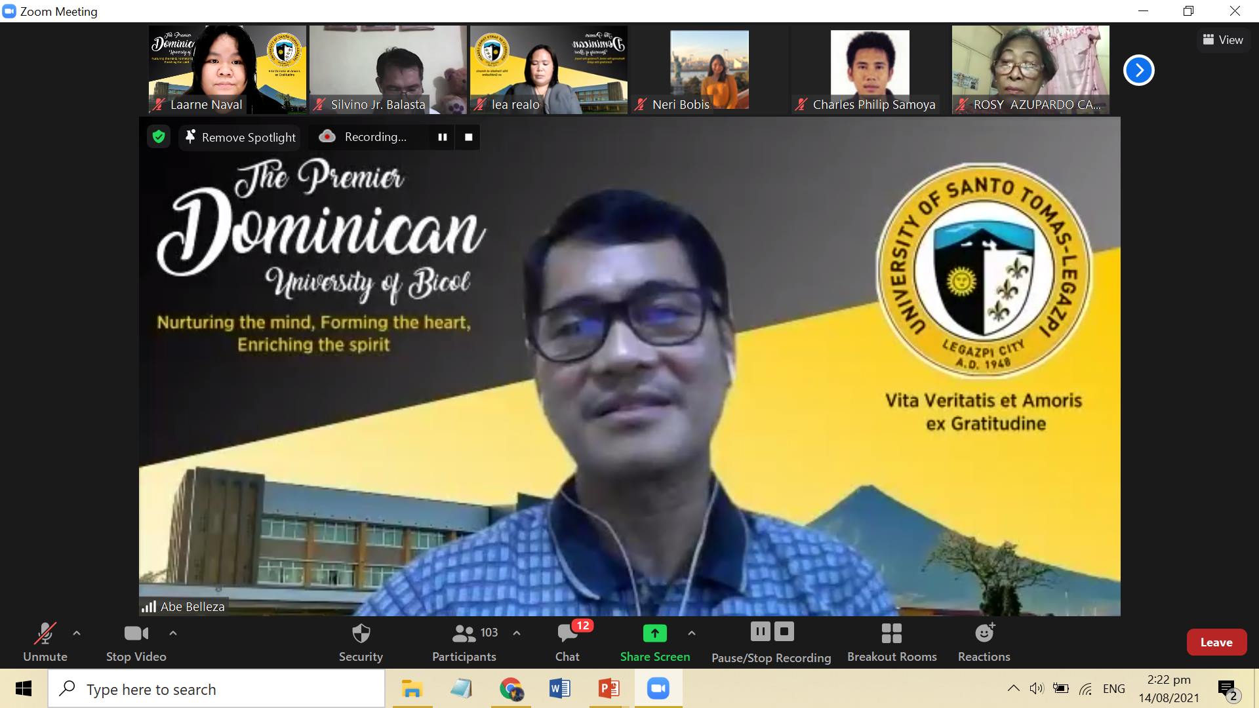Screen dimensions: 1259x708
Task: Open the Security shield options
Action: (x=361, y=642)
